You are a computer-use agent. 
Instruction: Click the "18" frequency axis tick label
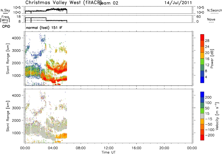pyautogui.click(x=18, y=17)
